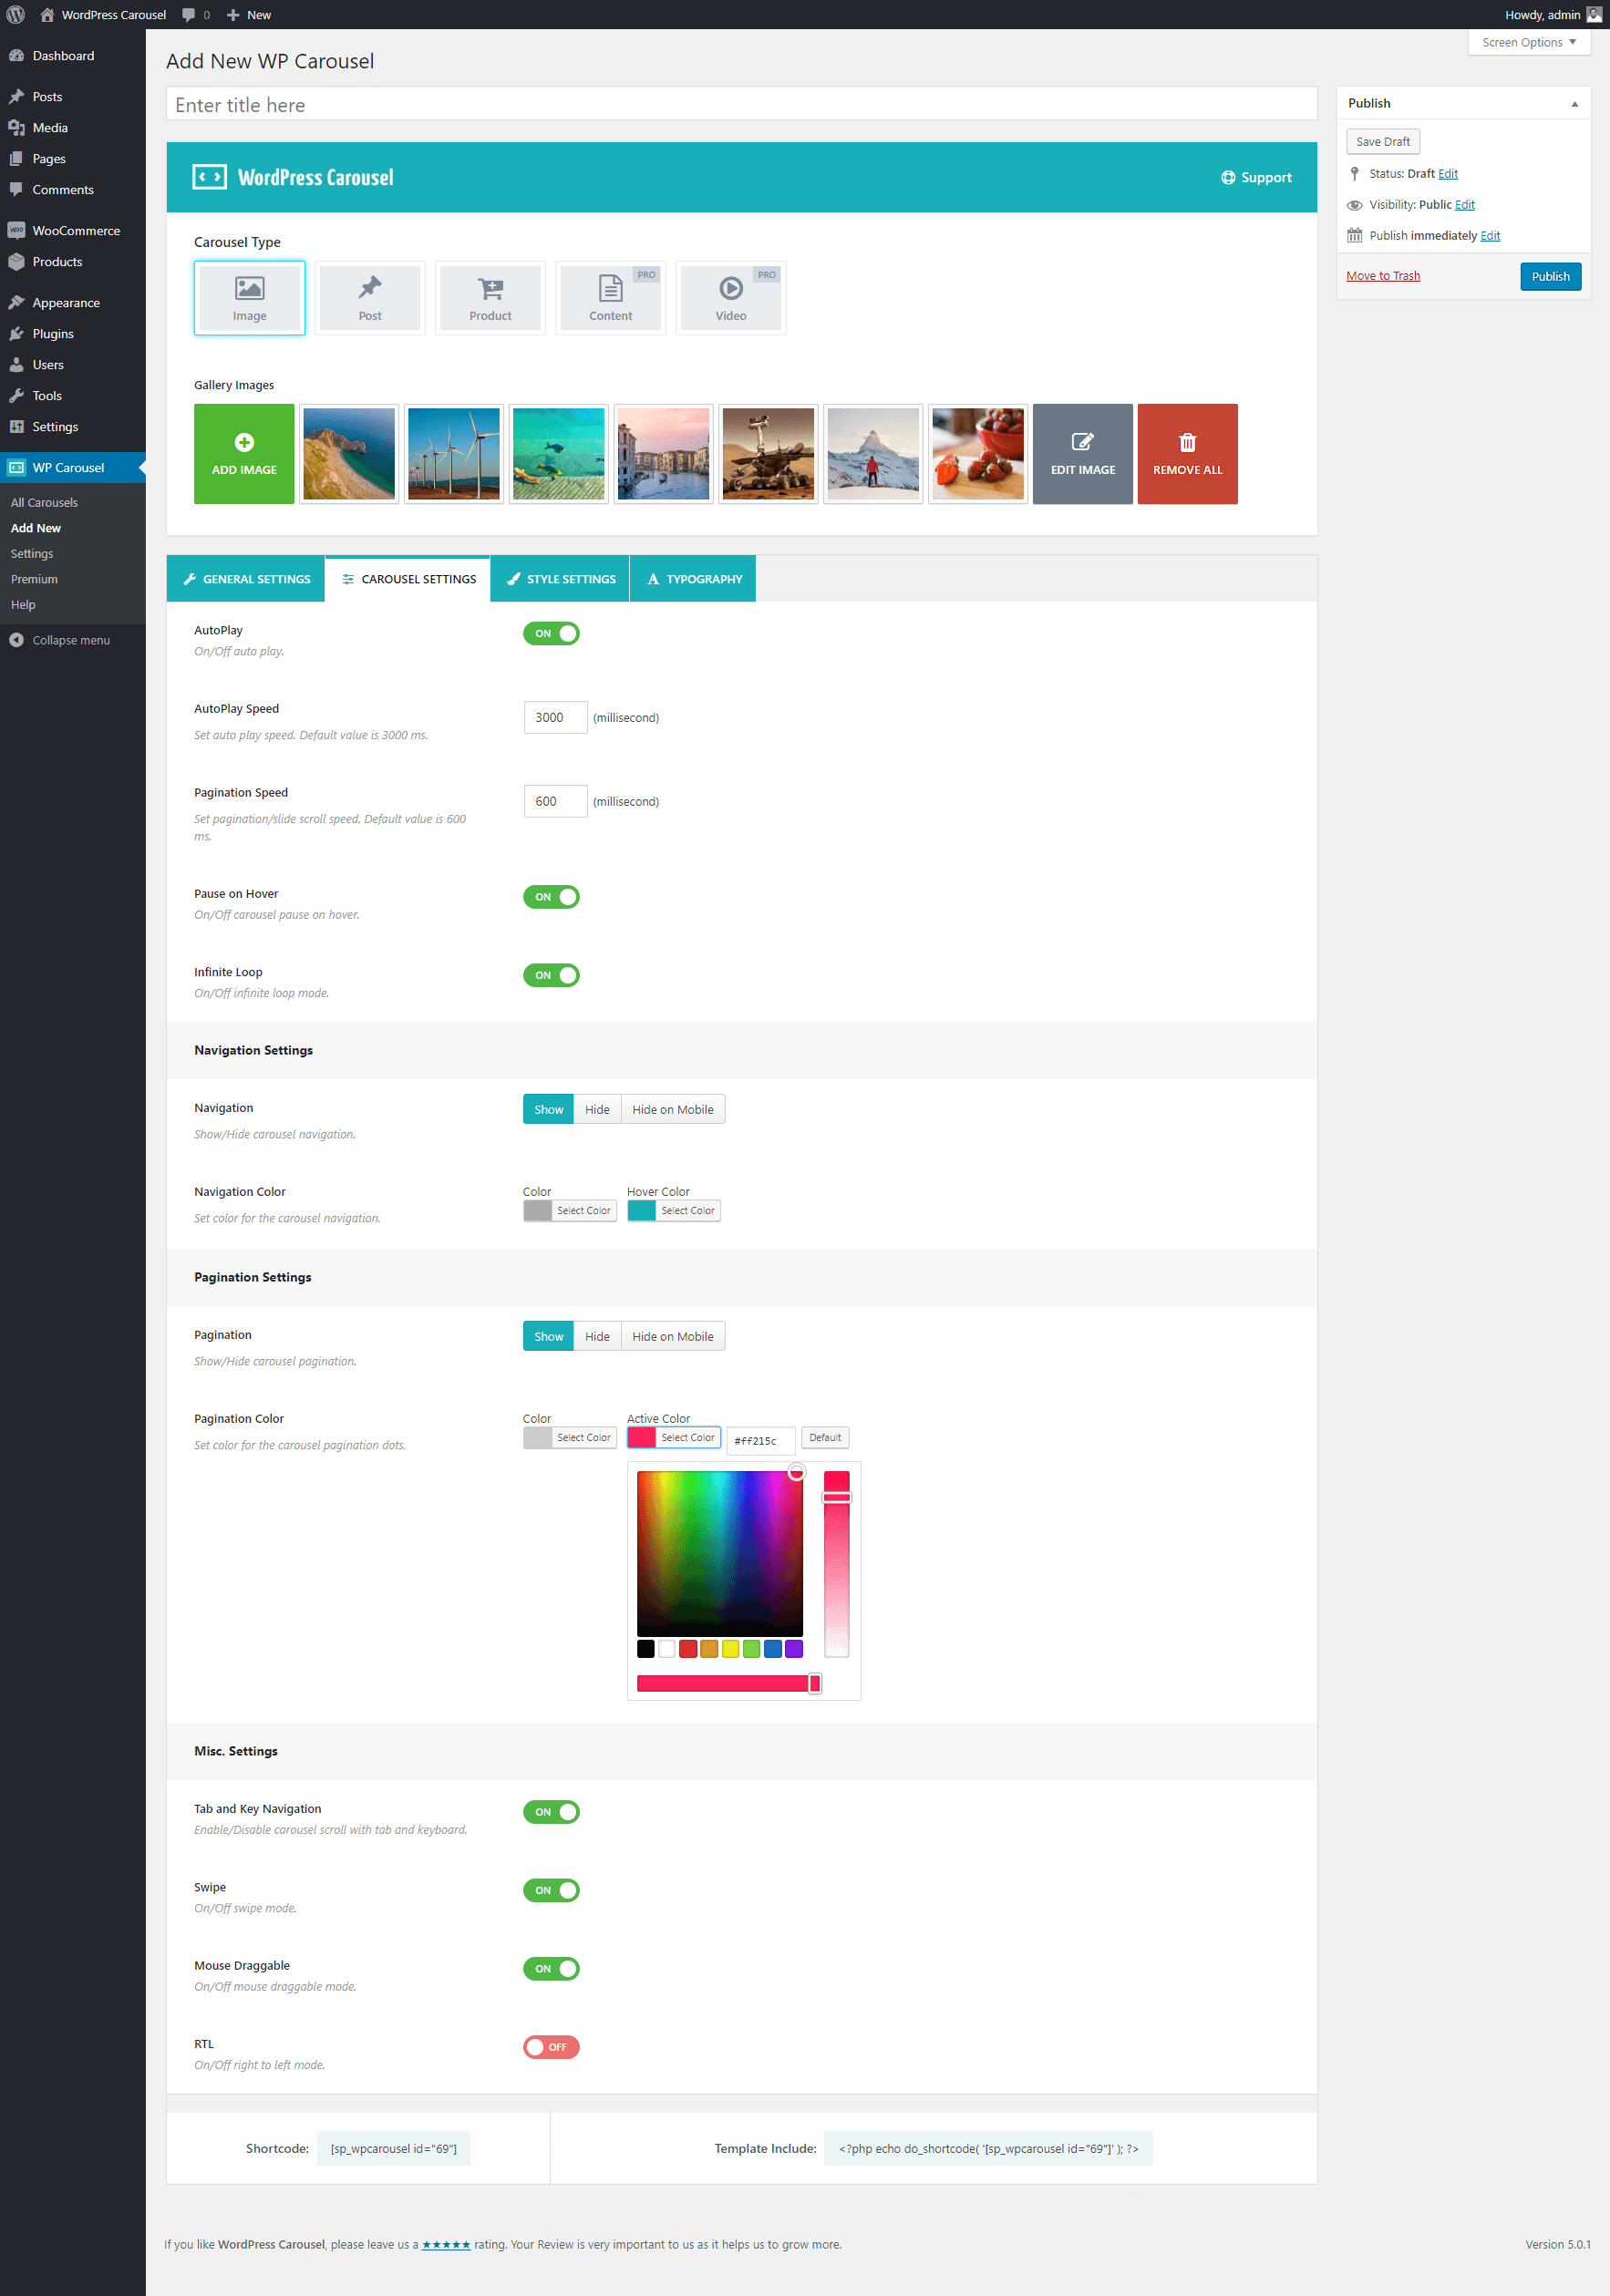Screen dimensions: 1610x2296
Task: Toggle Mouse Draggable switch
Action: tap(551, 1969)
